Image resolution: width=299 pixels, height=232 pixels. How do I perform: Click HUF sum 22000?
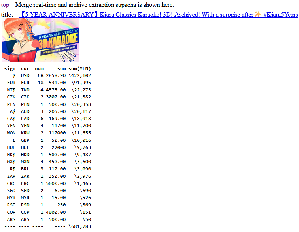(59, 147)
